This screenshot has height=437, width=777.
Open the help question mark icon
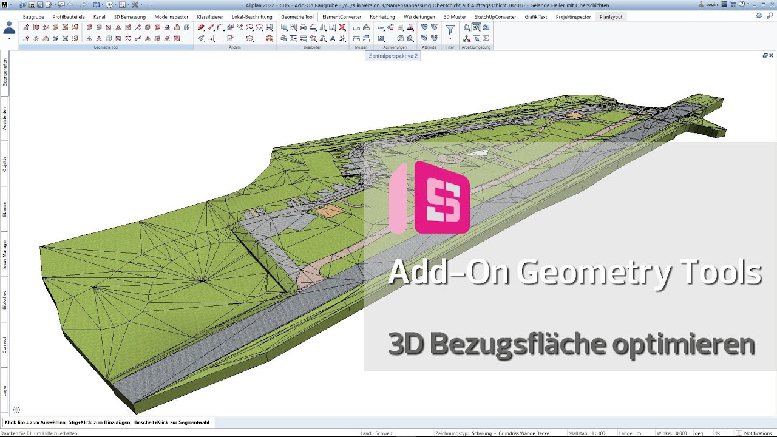pos(741,4)
